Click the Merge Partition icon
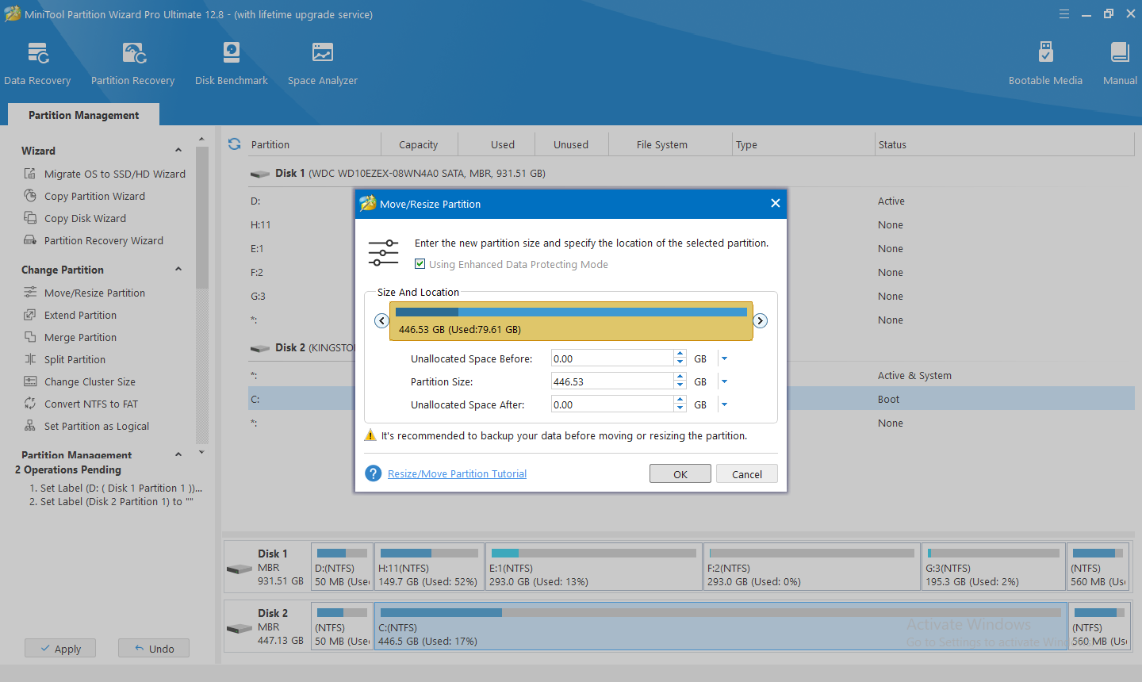The height and width of the screenshot is (682, 1142). pos(30,337)
